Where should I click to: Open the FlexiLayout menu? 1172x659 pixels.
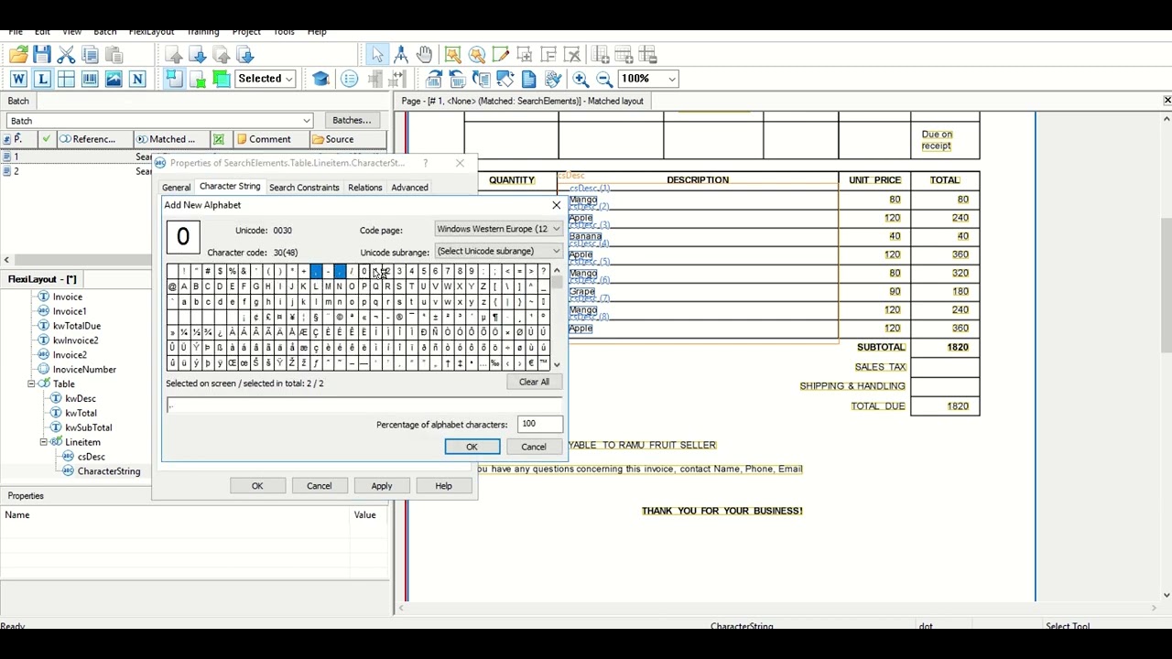(x=151, y=32)
